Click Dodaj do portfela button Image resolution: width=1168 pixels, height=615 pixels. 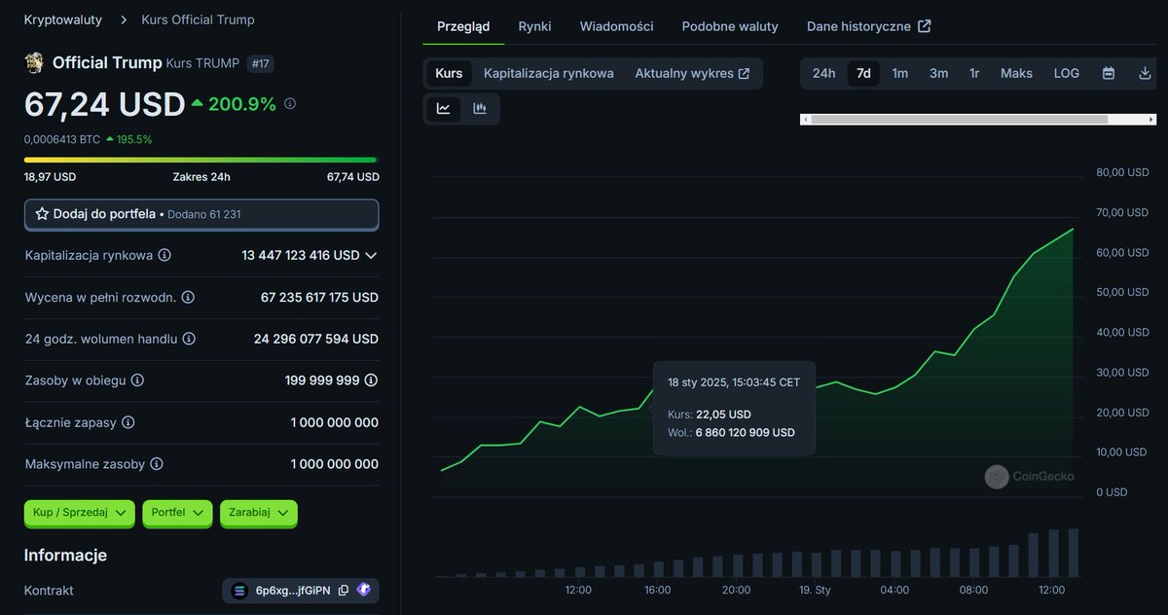(x=201, y=214)
